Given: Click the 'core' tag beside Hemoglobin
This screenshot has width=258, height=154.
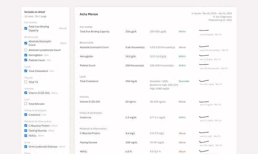Looking at the screenshot, I should 46,55.
